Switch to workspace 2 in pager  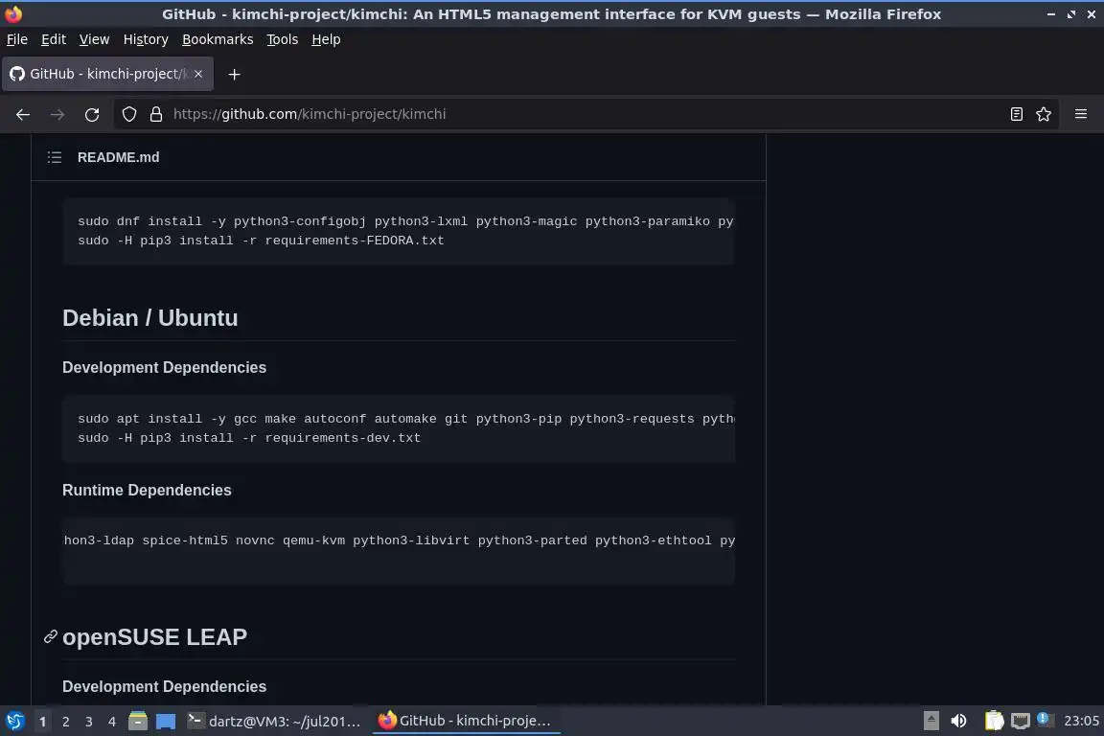pos(65,722)
